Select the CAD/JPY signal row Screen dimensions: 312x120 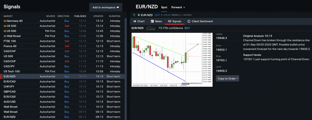pyautogui.click(x=62, y=66)
